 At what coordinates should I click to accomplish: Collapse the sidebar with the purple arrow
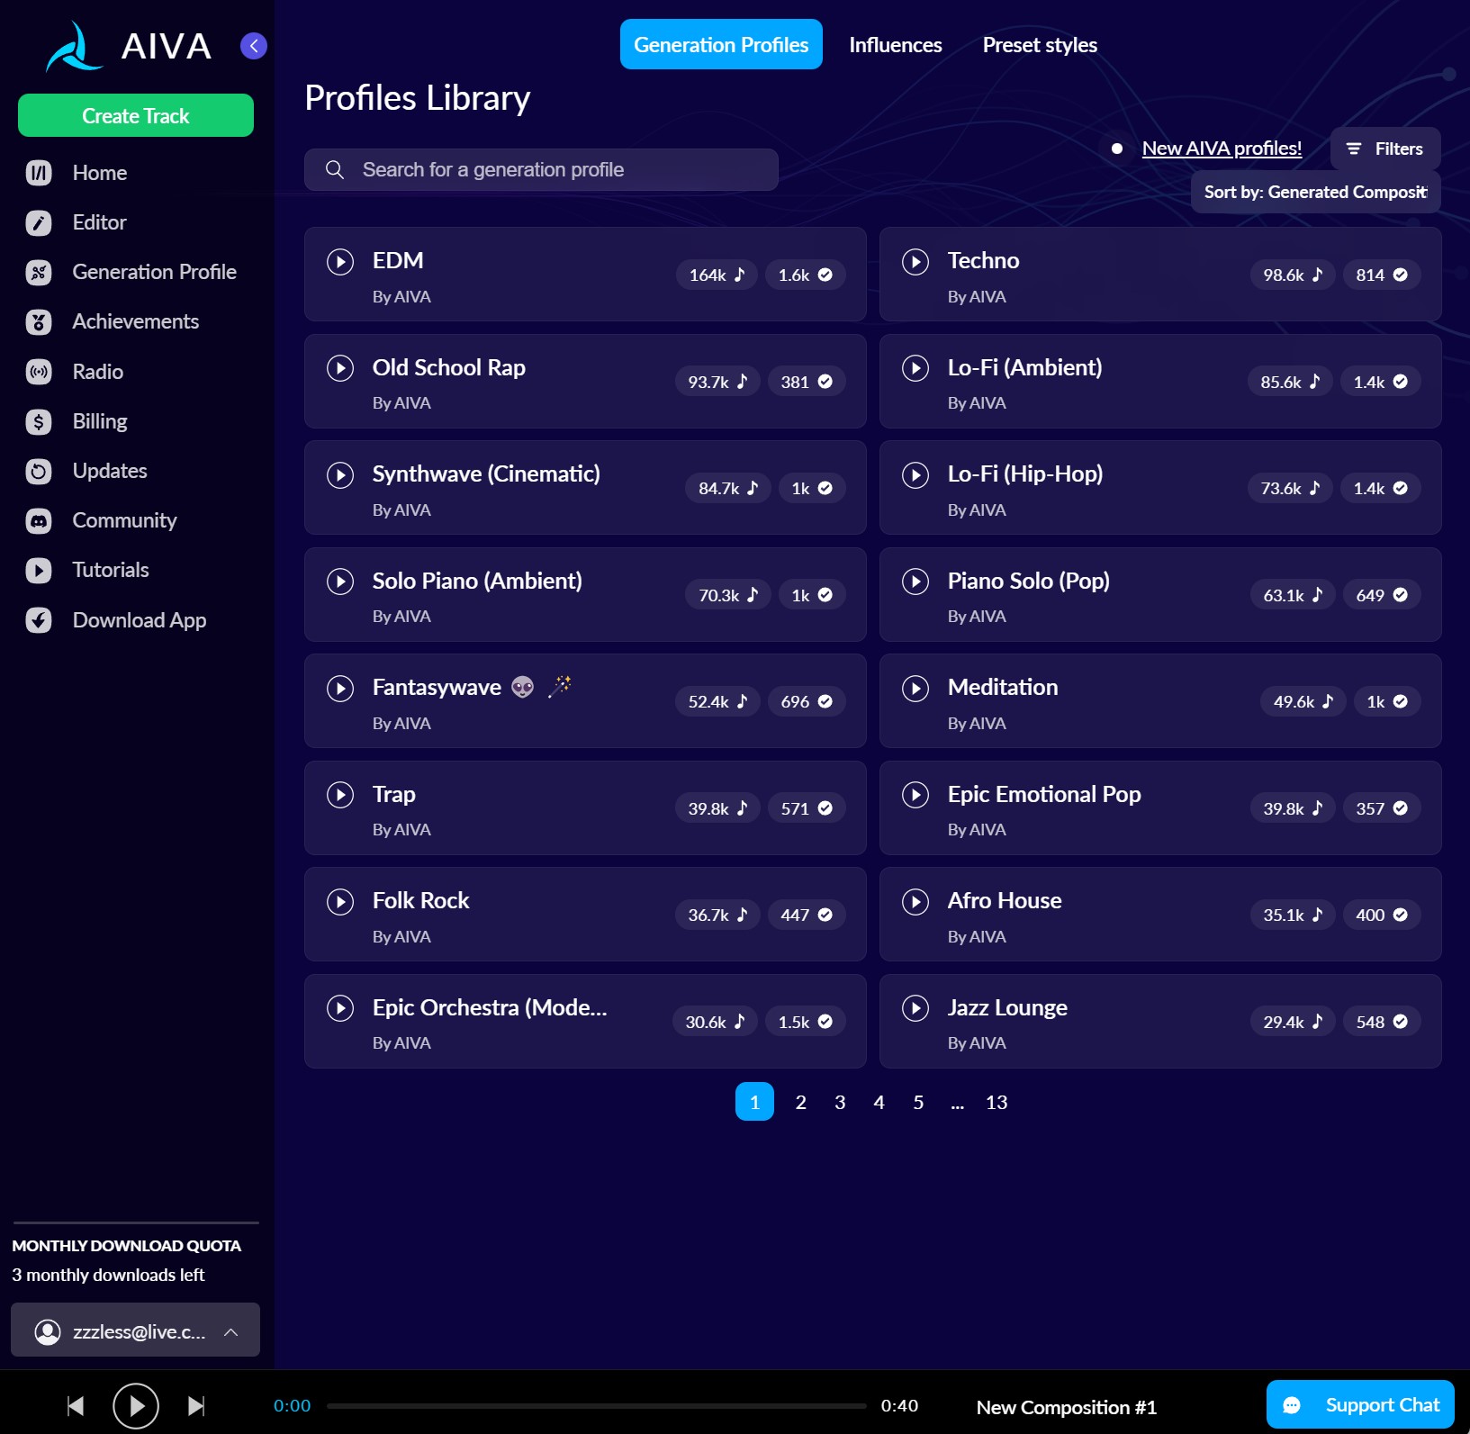[x=254, y=46]
